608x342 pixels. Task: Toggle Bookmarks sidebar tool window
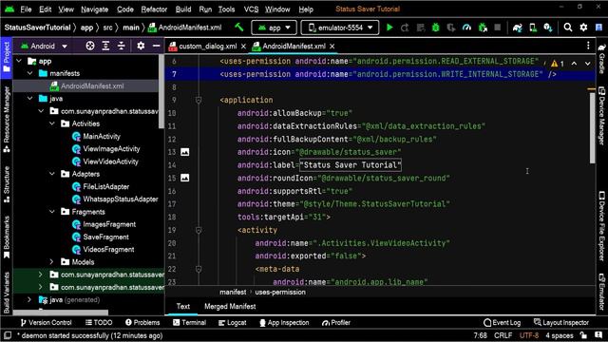point(7,237)
